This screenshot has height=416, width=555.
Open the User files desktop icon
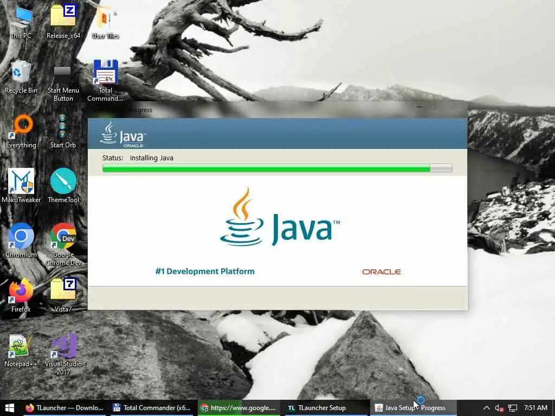tap(106, 22)
